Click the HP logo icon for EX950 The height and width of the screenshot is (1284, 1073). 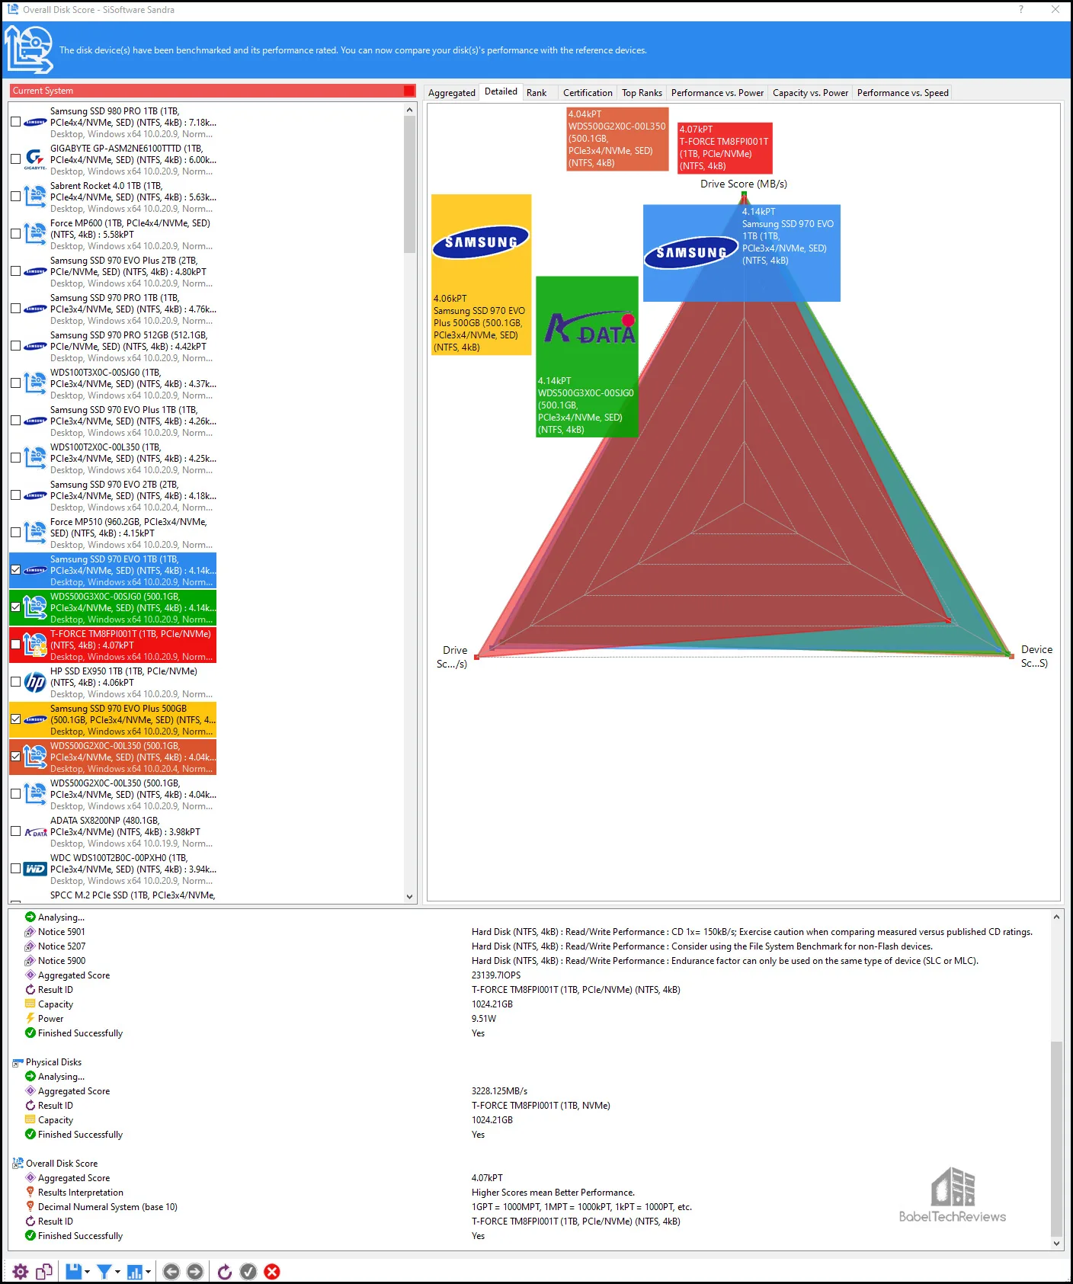click(x=35, y=682)
